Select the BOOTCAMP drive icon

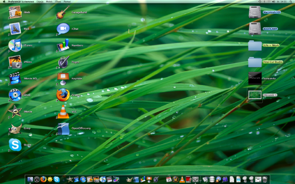pos(255,29)
